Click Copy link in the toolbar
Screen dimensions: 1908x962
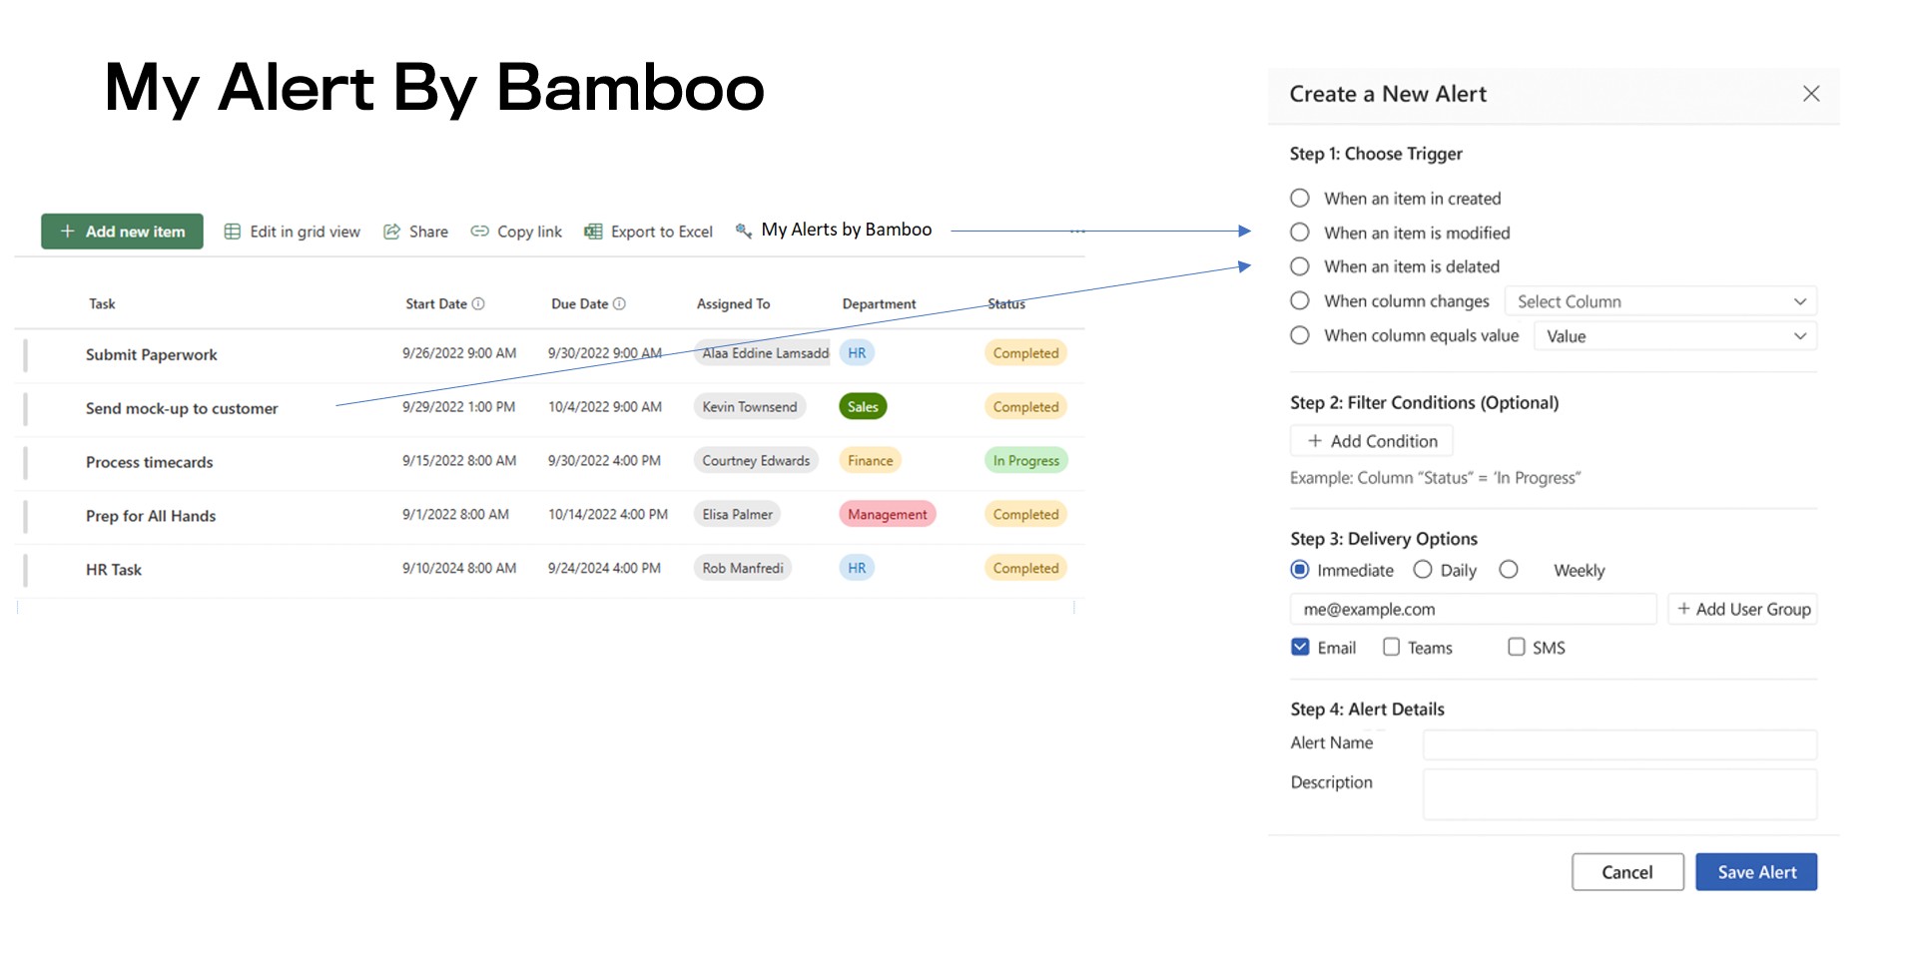point(516,232)
